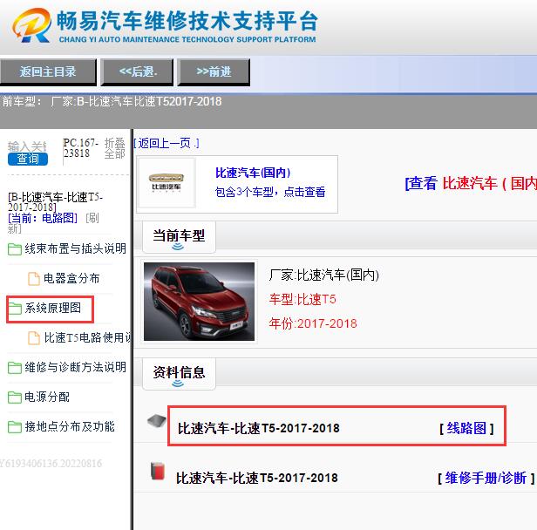
Task: Click the 比速汽车 brand logo thumbnail
Action: [x=167, y=183]
